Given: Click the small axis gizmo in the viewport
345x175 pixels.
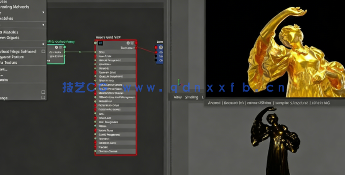Looking at the screenshot, I should 180,82.
